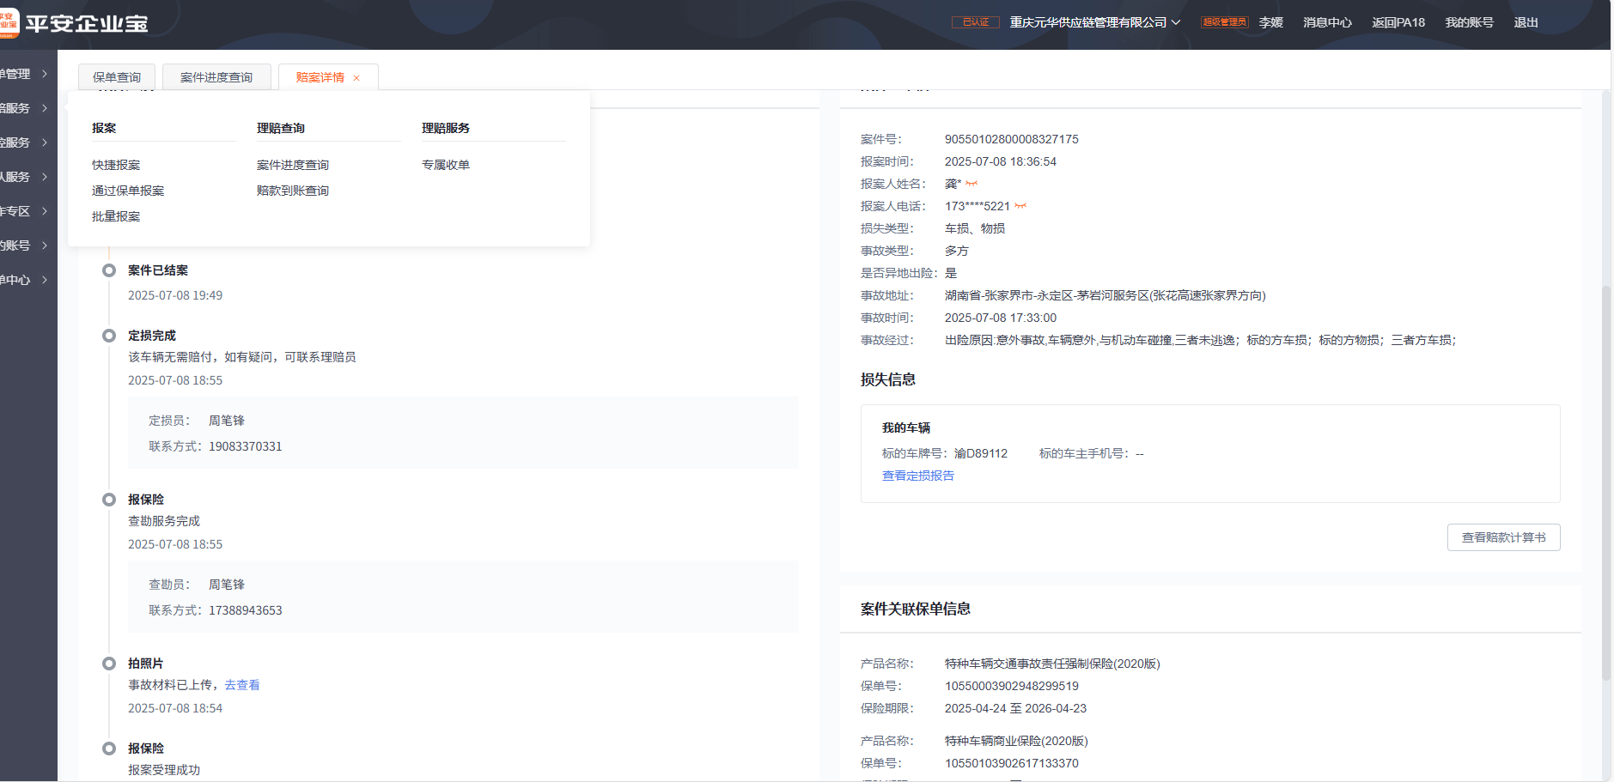Viewport: 1614px width, 782px height.
Task: Reveal the masked 报案人电话 with eye icon
Action: [x=1020, y=206]
